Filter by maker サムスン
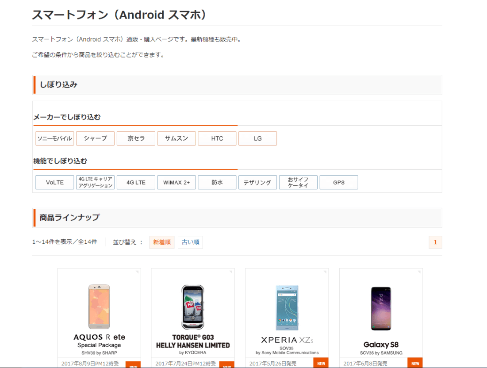487x368 pixels. [176, 138]
